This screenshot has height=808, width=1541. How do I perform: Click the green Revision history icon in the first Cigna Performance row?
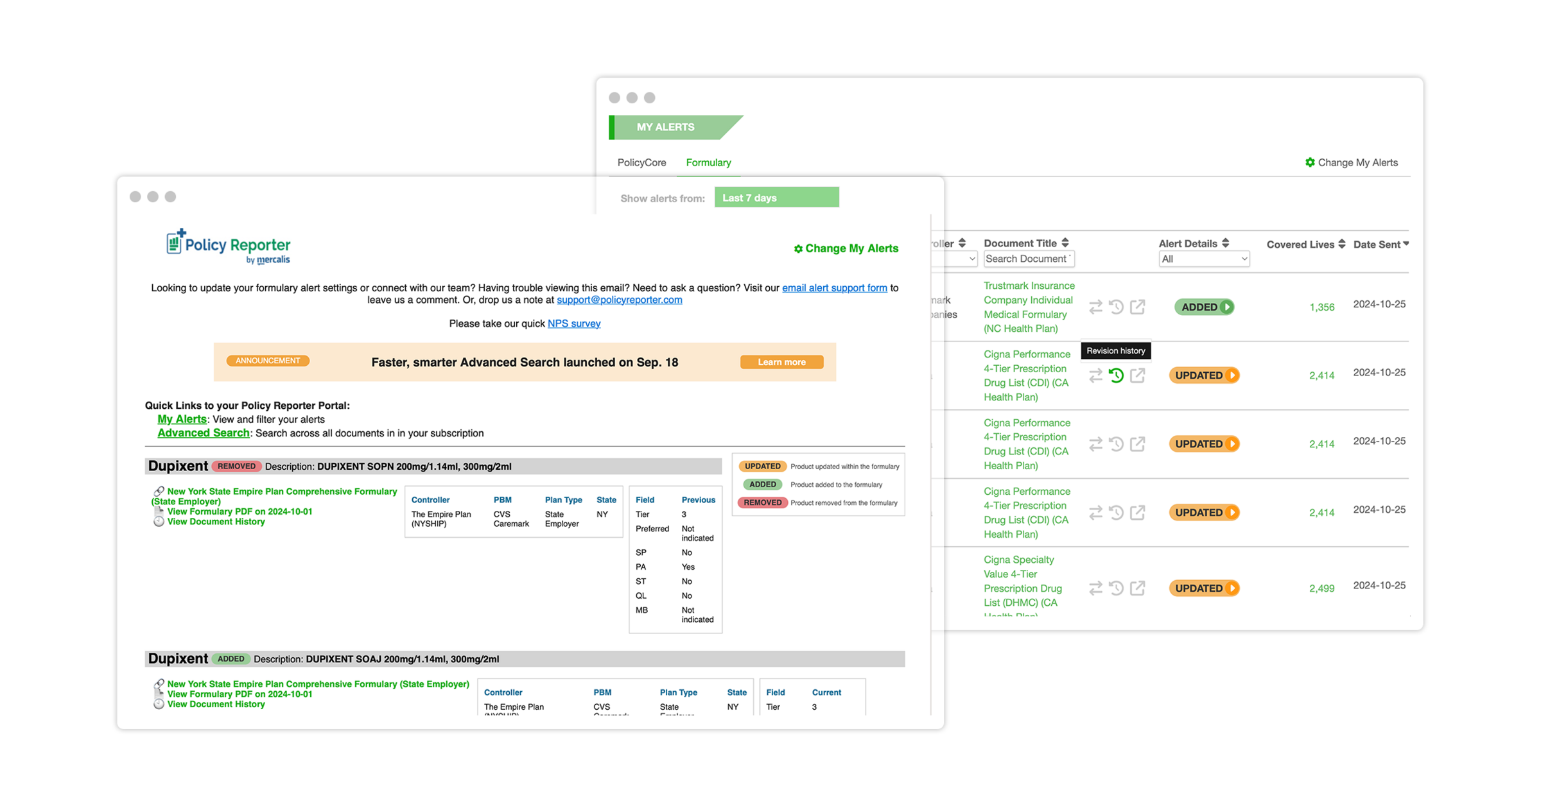coord(1116,375)
